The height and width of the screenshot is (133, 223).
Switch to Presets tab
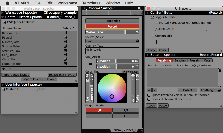pyautogui.click(x=195, y=60)
